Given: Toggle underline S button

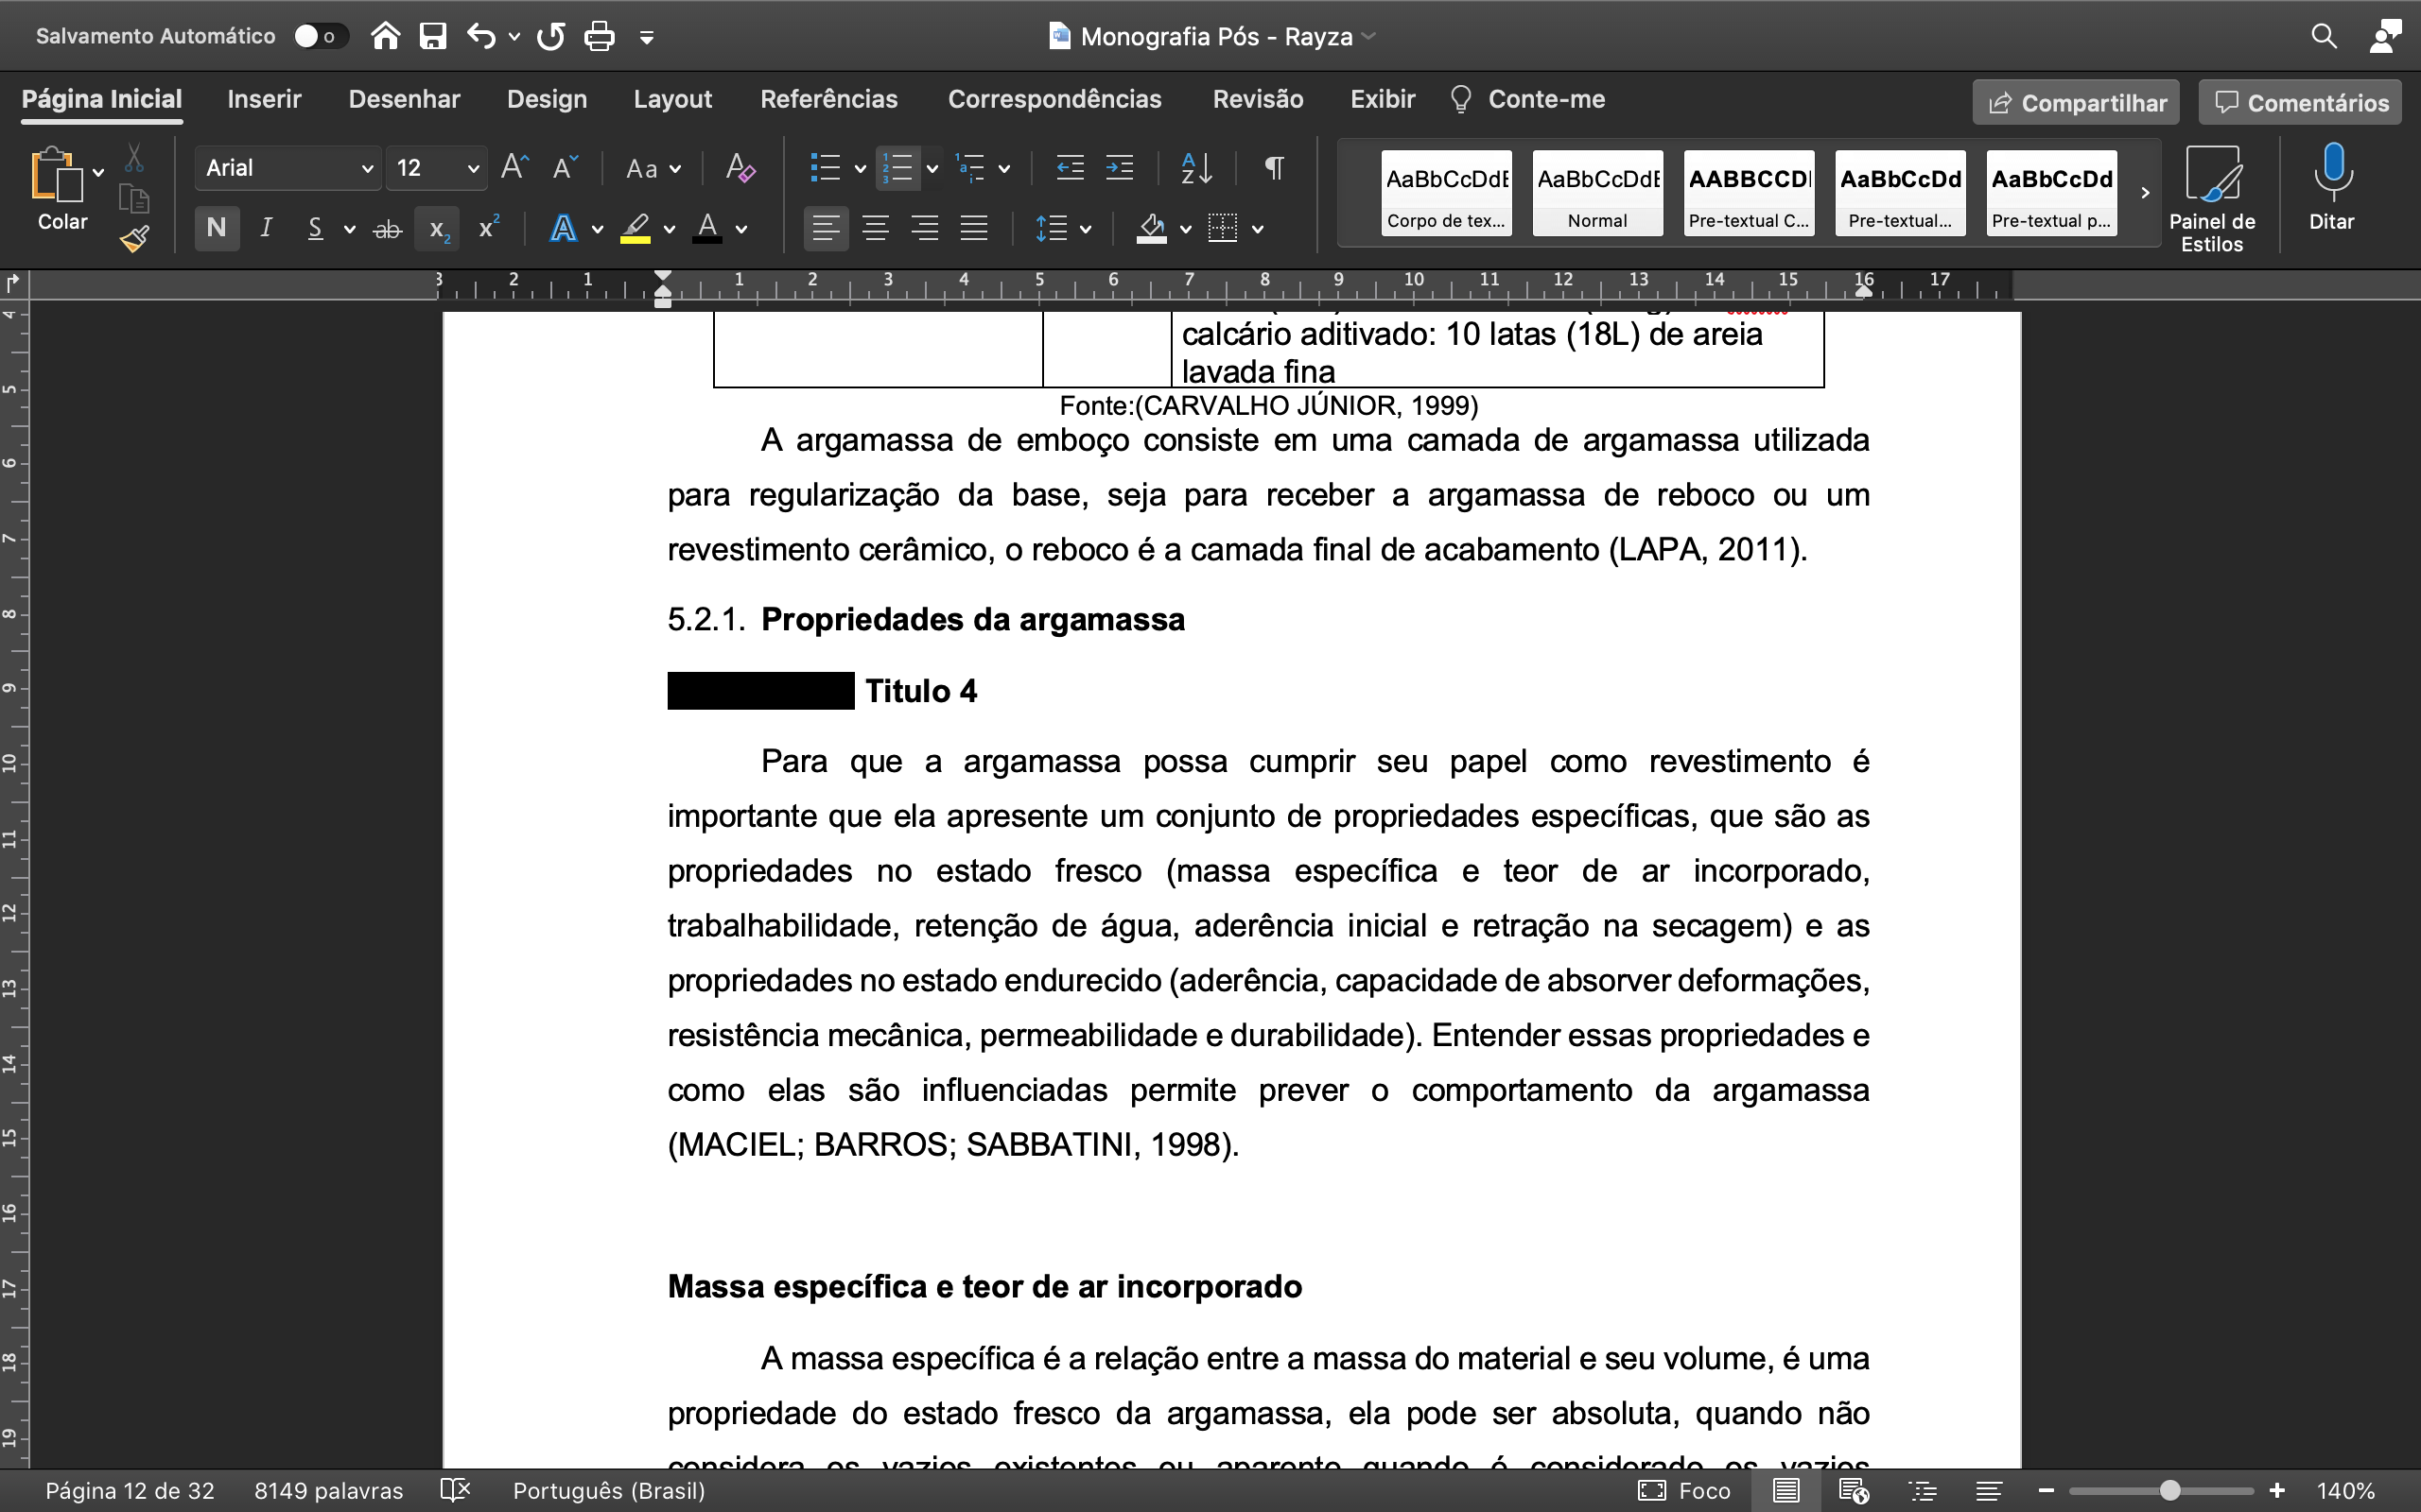Looking at the screenshot, I should pyautogui.click(x=315, y=228).
